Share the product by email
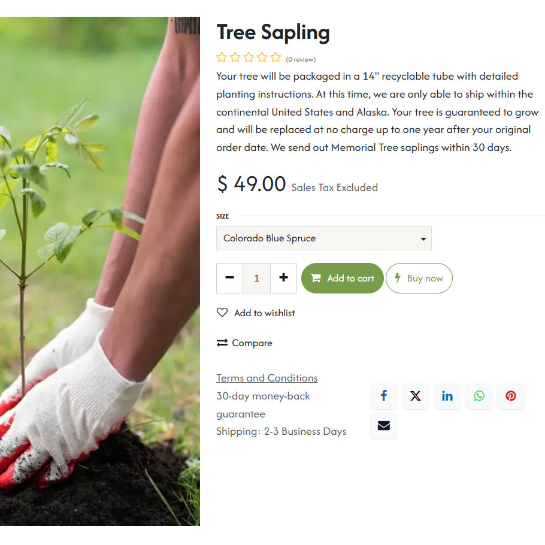 pos(383,426)
